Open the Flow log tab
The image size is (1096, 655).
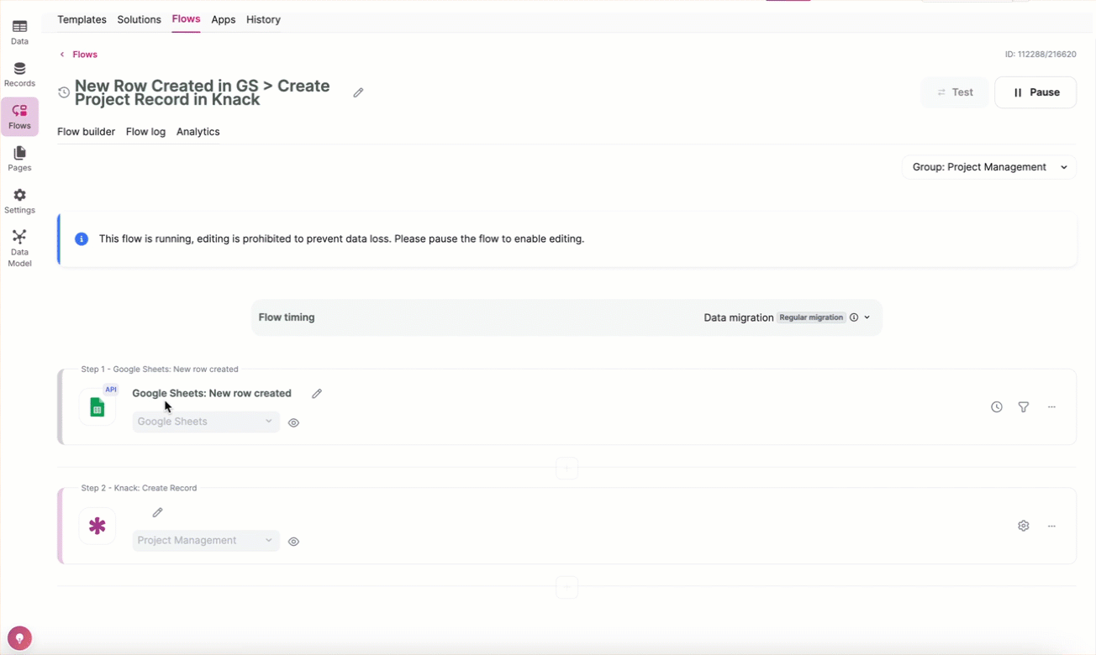point(145,132)
